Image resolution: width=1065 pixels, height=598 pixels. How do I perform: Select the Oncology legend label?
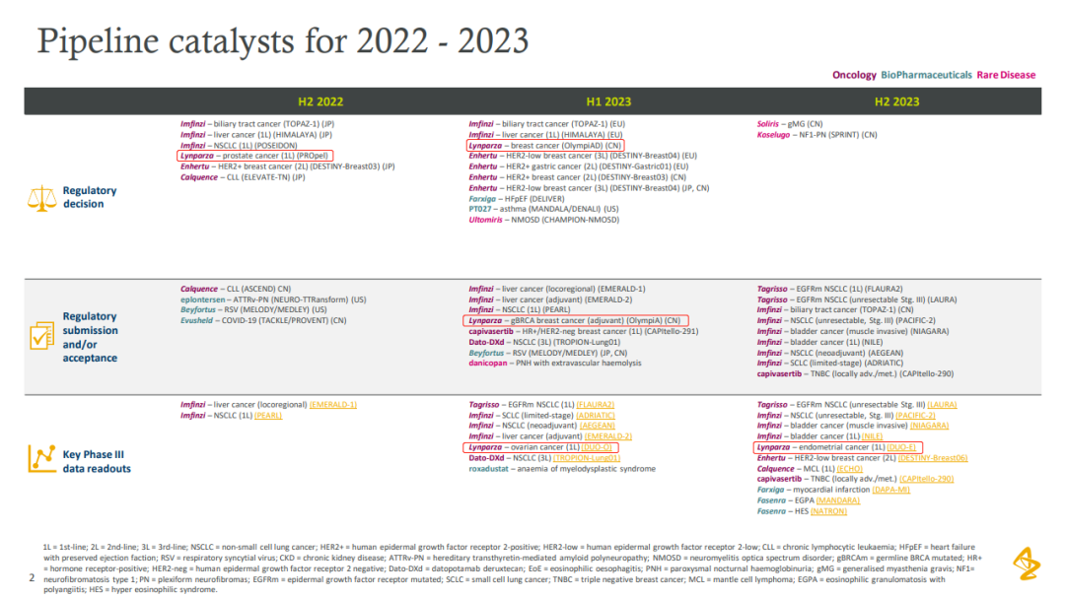click(854, 75)
